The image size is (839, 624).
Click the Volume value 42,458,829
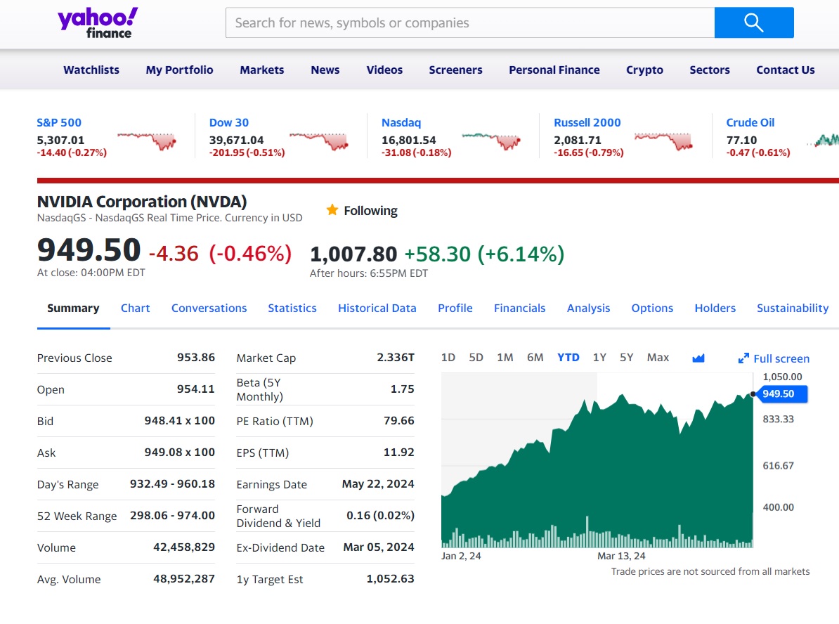(x=184, y=547)
